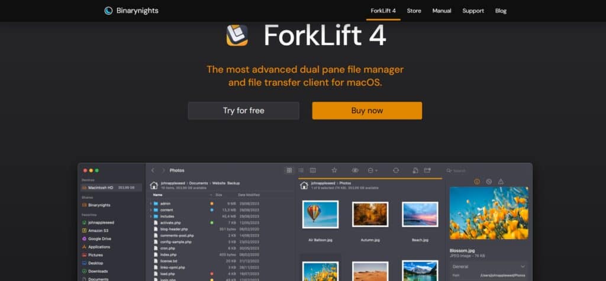Click the new folder toolbar icon
This screenshot has width=606, height=281.
tap(427, 170)
